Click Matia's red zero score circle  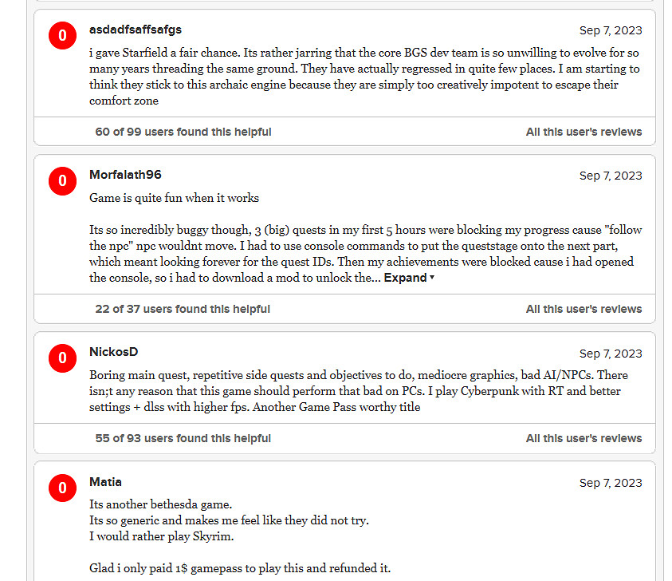[x=62, y=488]
